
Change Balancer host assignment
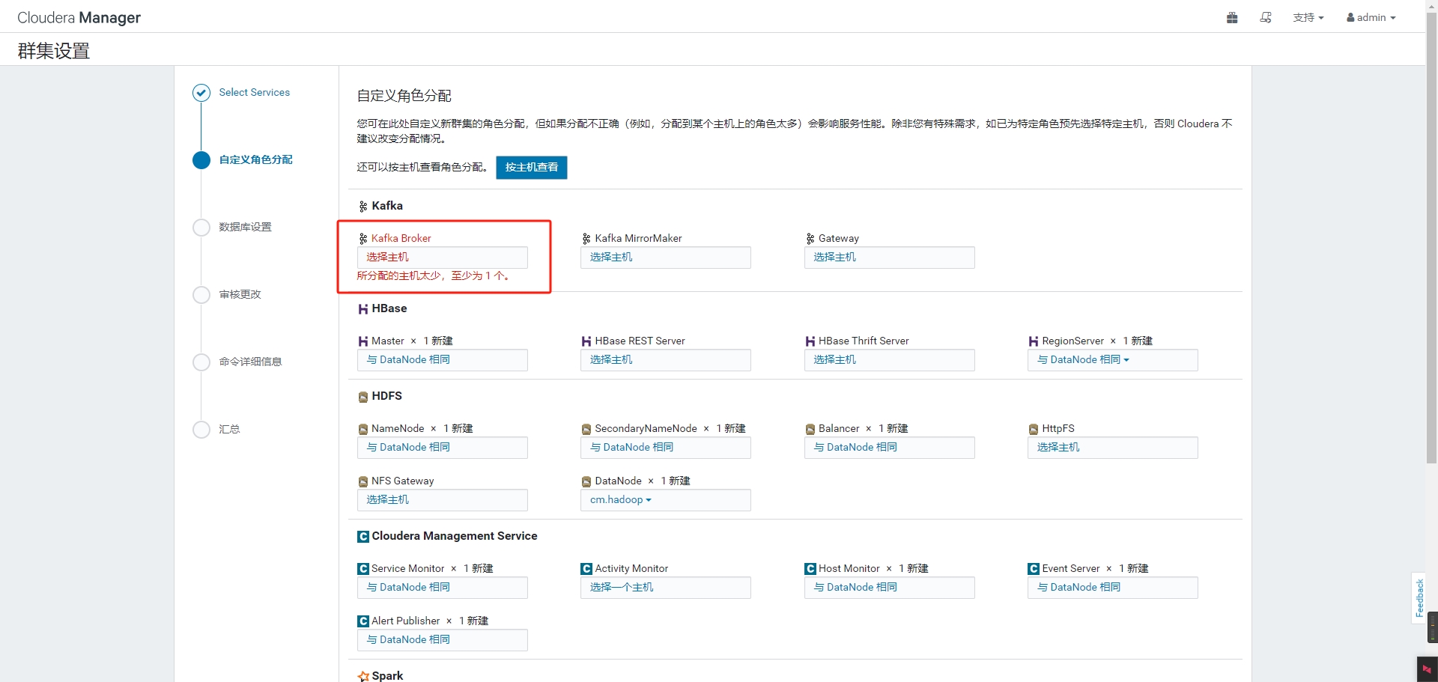(x=890, y=448)
